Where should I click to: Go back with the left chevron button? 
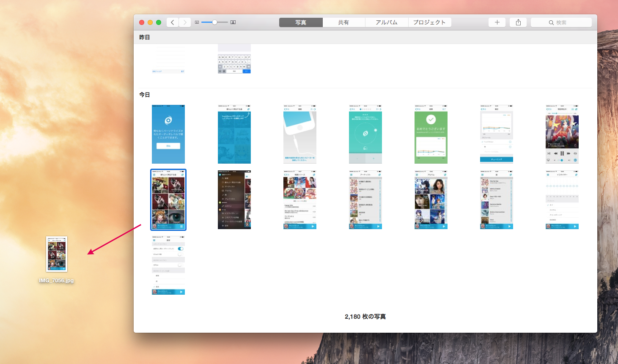(173, 22)
